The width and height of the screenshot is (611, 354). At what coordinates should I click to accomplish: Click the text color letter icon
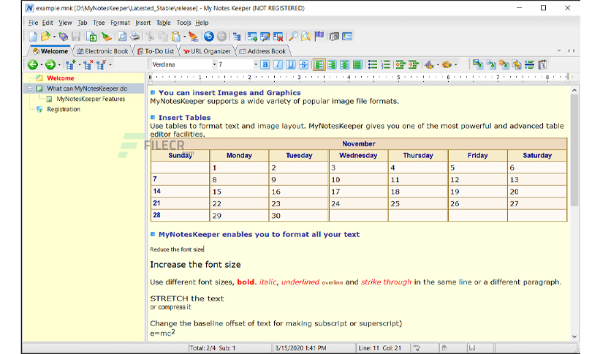point(430,64)
